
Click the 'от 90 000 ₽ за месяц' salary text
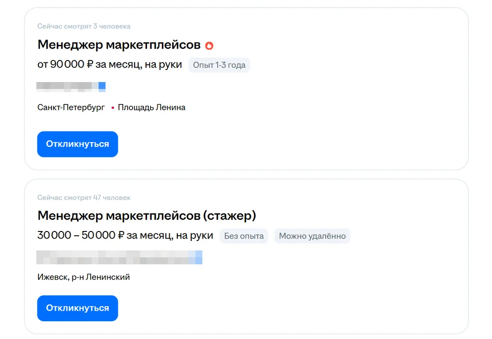point(110,65)
